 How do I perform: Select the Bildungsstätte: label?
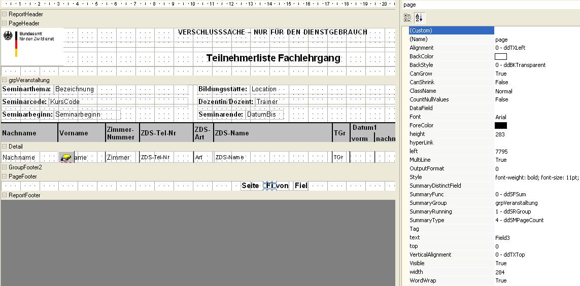point(223,89)
